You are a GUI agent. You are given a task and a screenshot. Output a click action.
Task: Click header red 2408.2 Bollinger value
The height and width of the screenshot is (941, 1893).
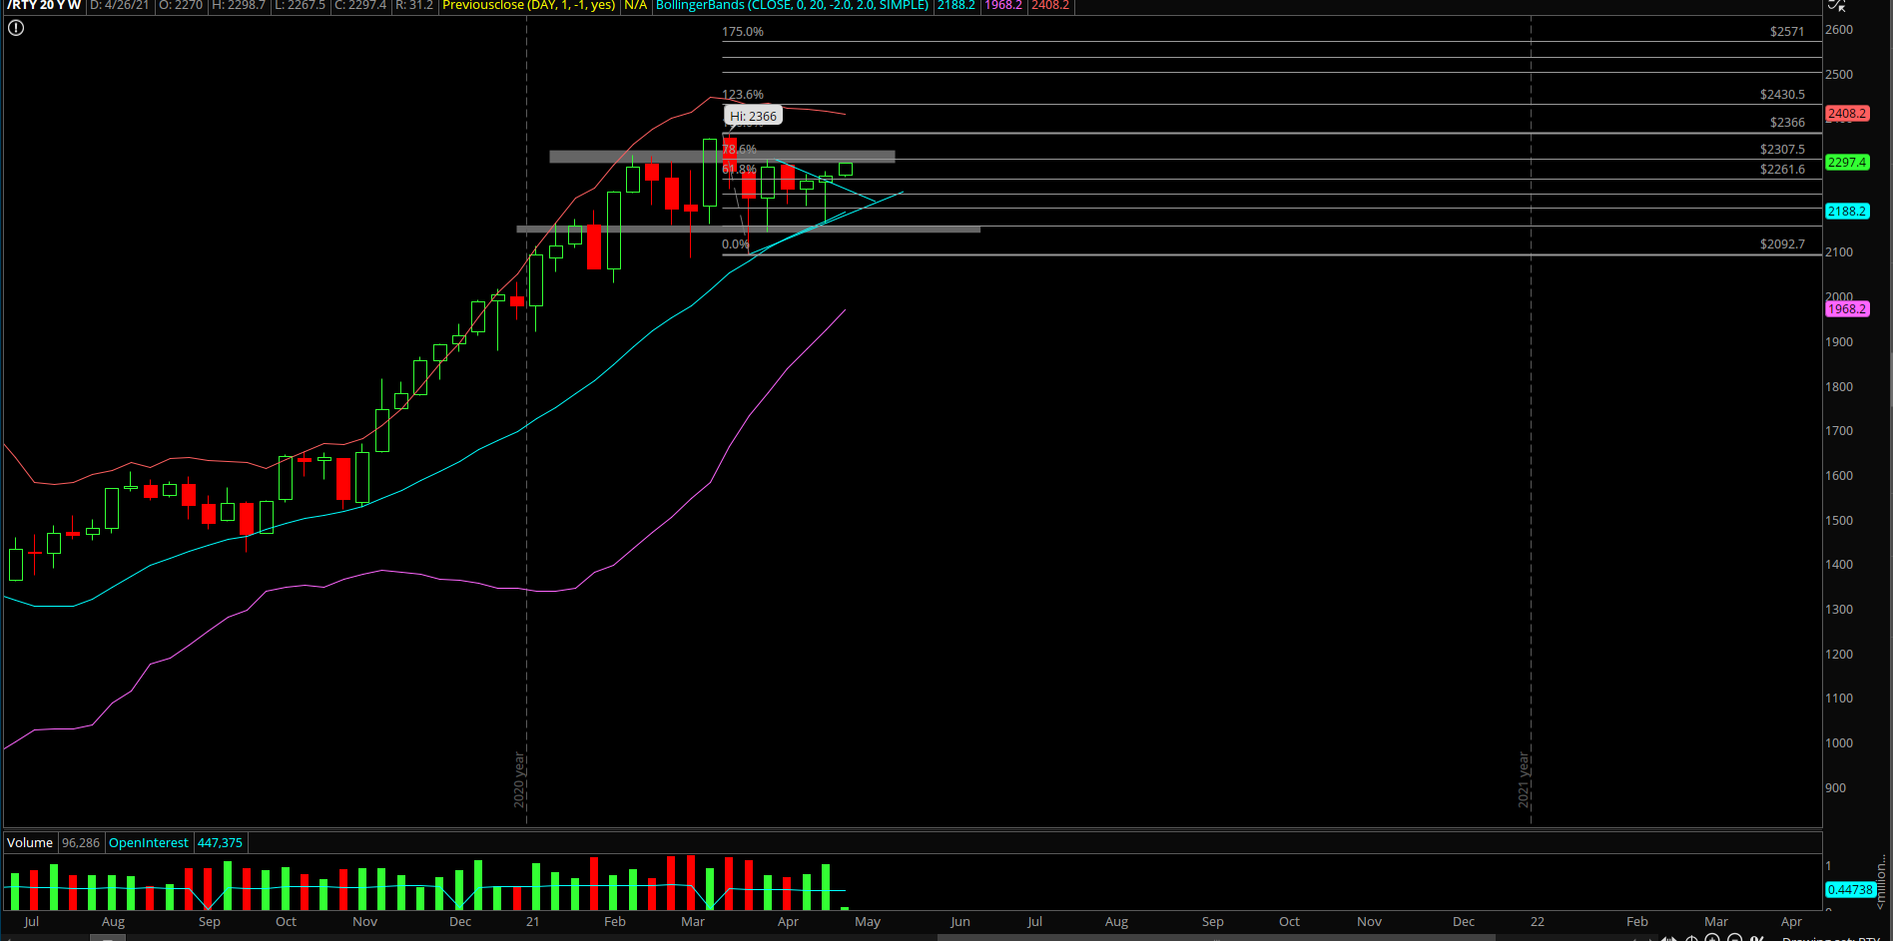pyautogui.click(x=1050, y=5)
